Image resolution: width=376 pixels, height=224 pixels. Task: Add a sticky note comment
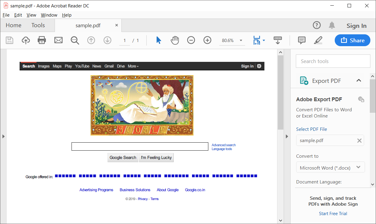pyautogui.click(x=302, y=40)
